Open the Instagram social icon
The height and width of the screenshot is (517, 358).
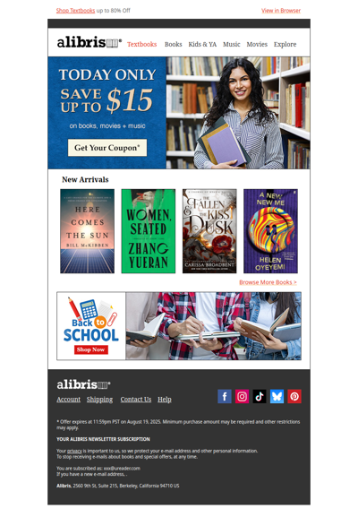(x=242, y=396)
